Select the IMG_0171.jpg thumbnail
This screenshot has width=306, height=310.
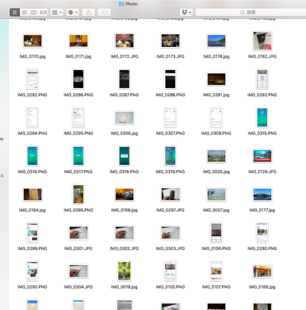(79, 41)
